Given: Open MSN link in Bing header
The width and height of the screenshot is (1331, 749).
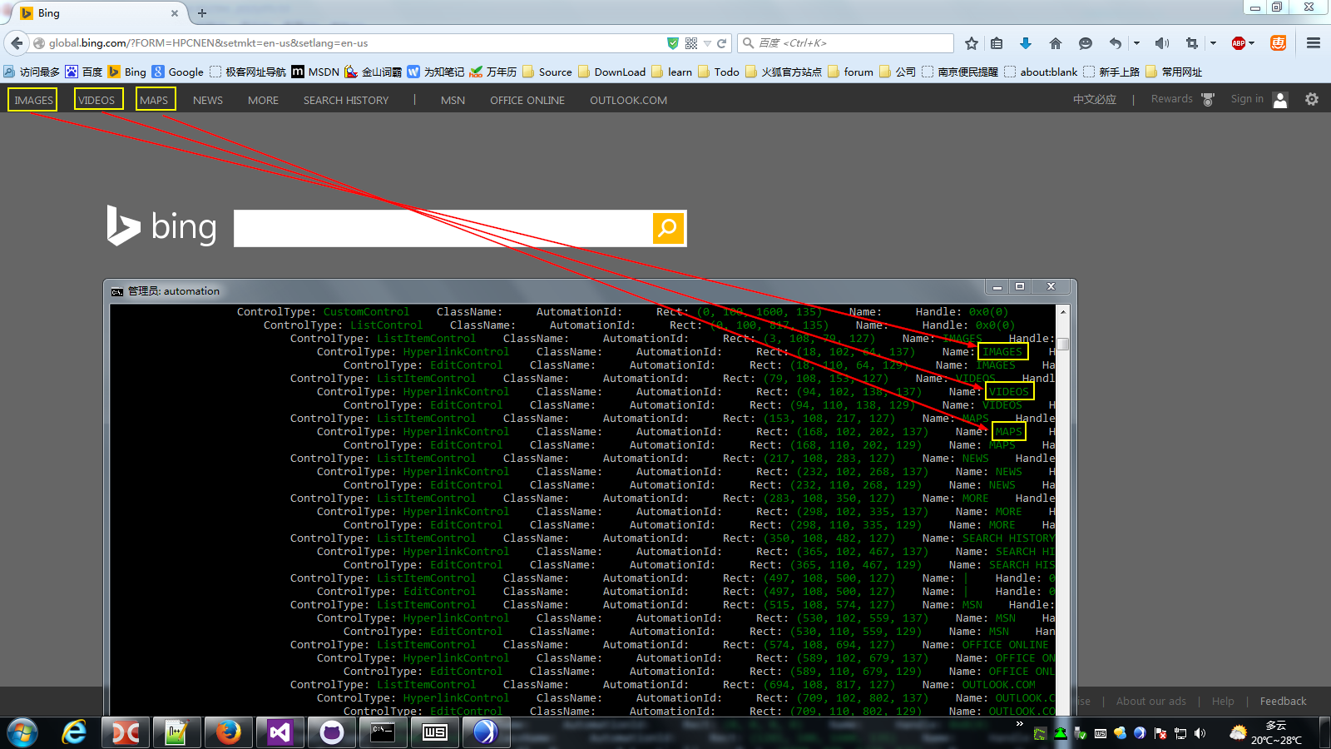Looking at the screenshot, I should click(453, 100).
